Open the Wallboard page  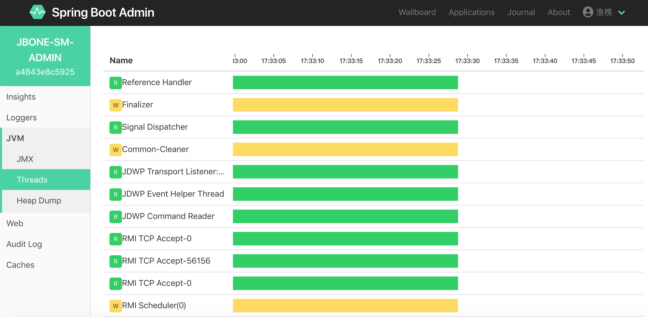click(417, 12)
